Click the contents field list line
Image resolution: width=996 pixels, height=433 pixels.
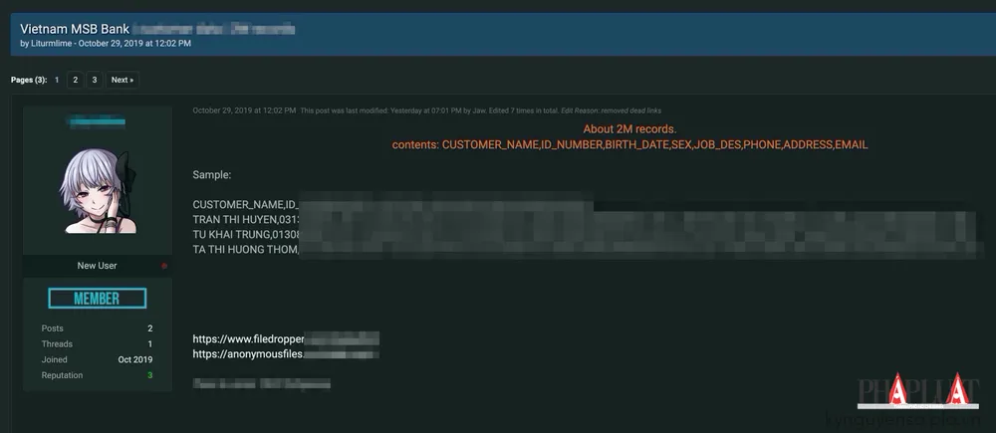(x=629, y=144)
